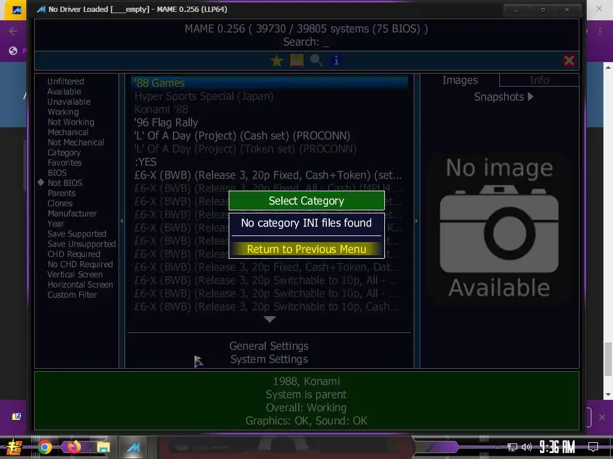Switch to the Info tab
613x459 pixels.
[x=539, y=80]
